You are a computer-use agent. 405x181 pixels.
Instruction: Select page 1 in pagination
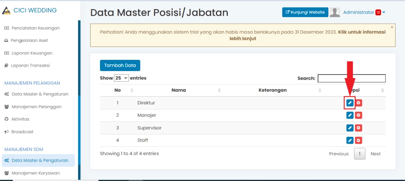[x=360, y=154]
